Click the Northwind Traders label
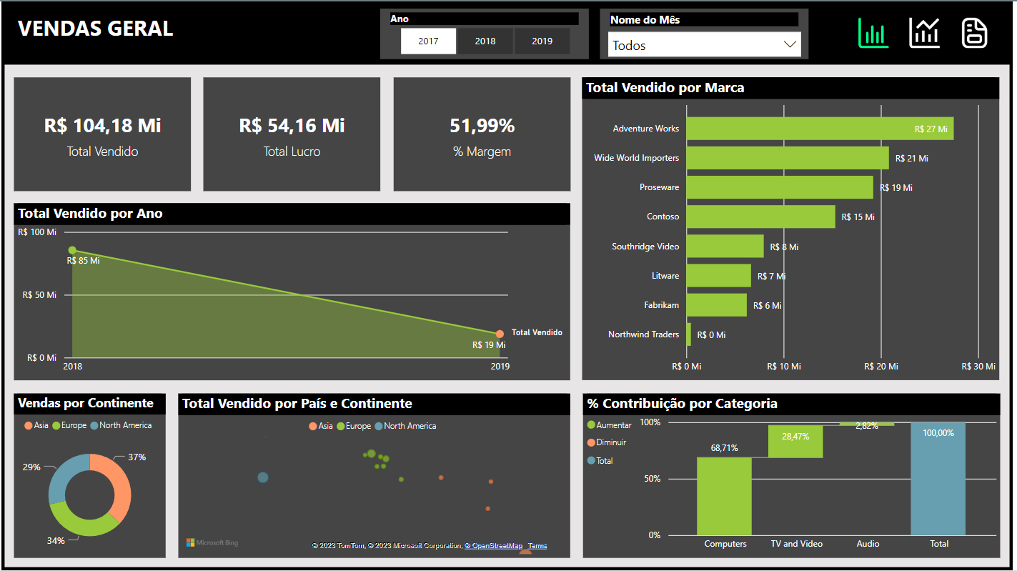This screenshot has width=1017, height=571. (643, 334)
